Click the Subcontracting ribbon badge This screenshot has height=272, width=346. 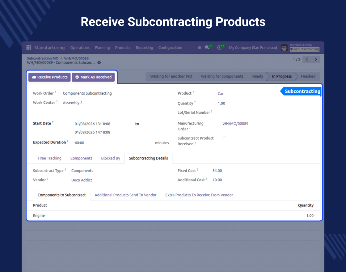pyautogui.click(x=301, y=91)
